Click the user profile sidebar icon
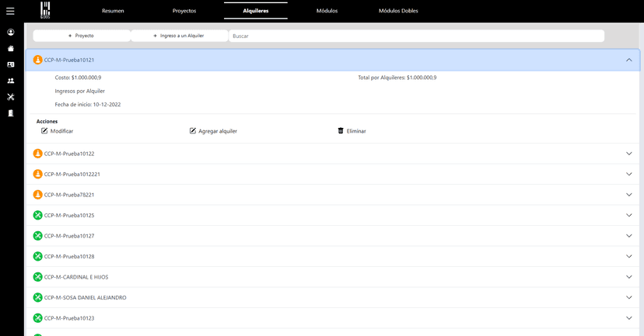This screenshot has width=644, height=336. point(11,33)
